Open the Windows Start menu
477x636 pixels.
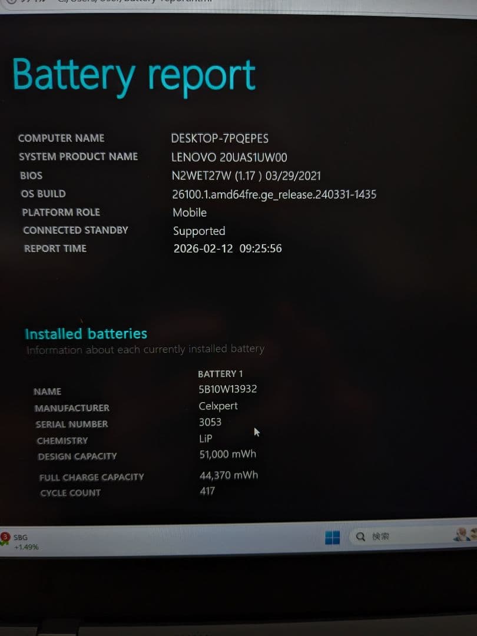[x=332, y=538]
